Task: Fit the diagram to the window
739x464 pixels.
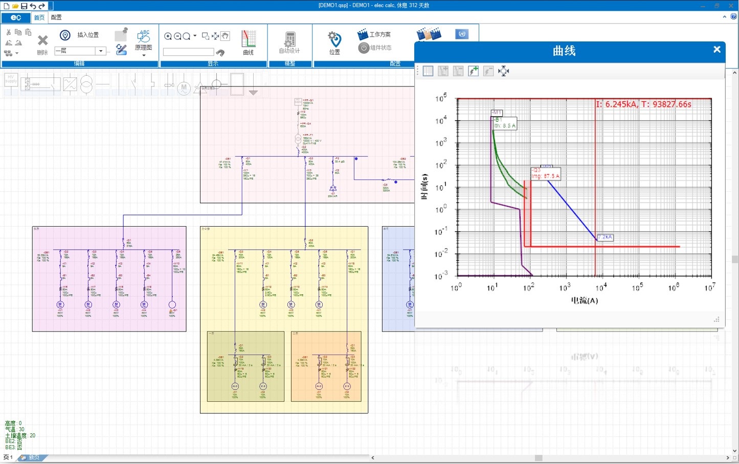Action: [x=215, y=36]
